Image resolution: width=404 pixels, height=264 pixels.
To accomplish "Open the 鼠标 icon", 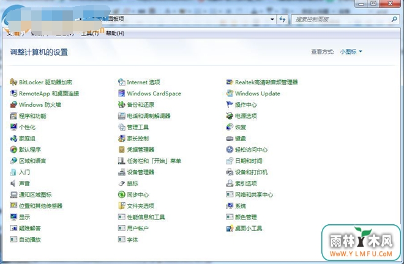I will coord(122,183).
